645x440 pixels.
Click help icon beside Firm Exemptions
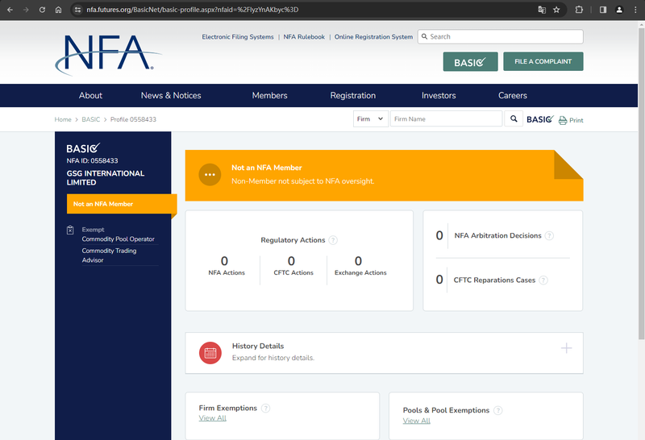[266, 409]
